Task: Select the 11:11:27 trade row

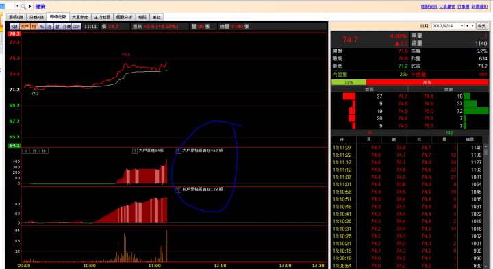Action: point(407,148)
